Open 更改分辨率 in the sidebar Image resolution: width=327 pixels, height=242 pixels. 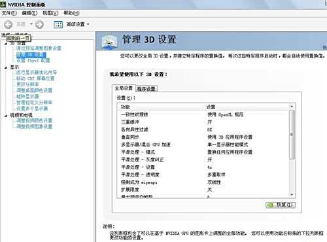(x=27, y=84)
